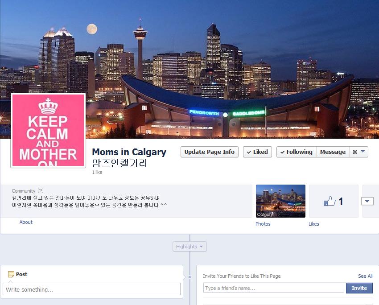Screen dimensions: 379x305
Task: Open the dropdown arrow next to gear
Action: (363, 152)
